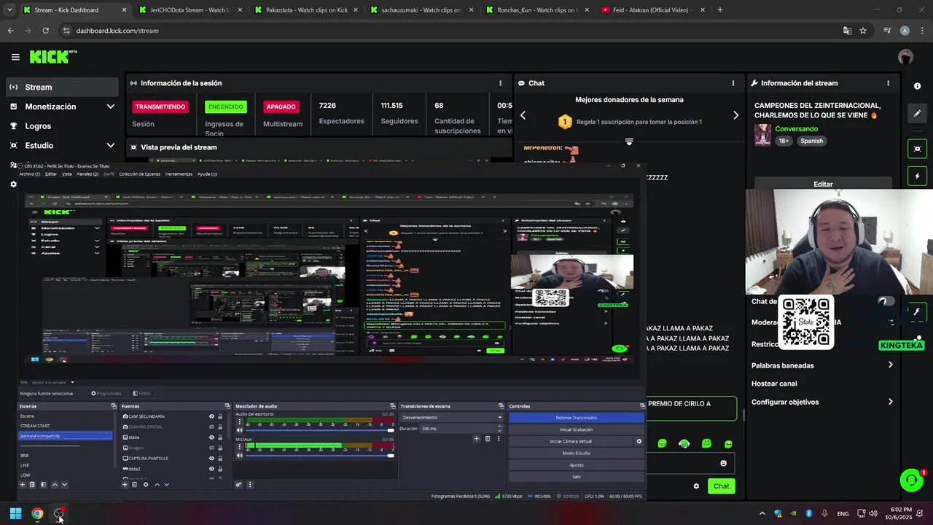Mute the Audio del escritorio channel
The width and height of the screenshot is (933, 525).
240,430
